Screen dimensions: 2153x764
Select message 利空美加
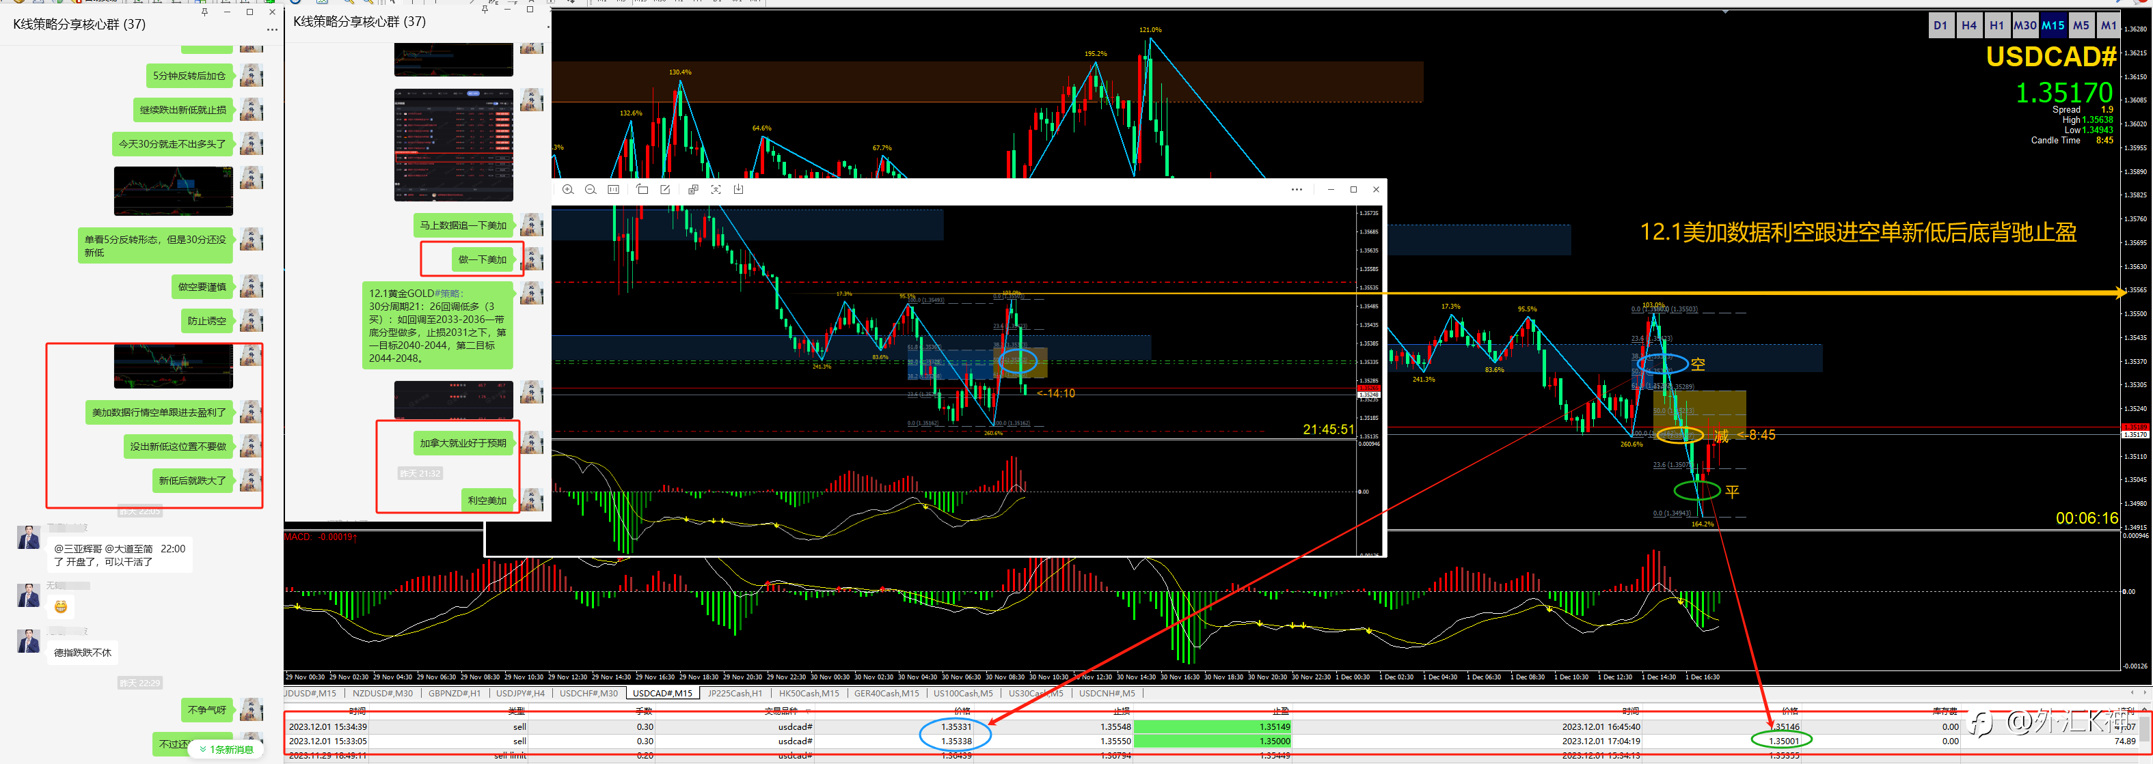487,501
